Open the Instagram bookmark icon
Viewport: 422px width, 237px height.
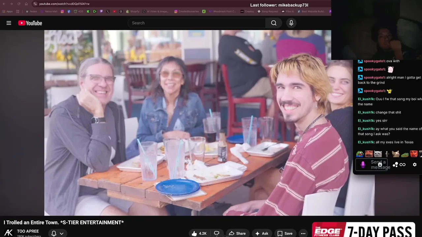pos(62,11)
